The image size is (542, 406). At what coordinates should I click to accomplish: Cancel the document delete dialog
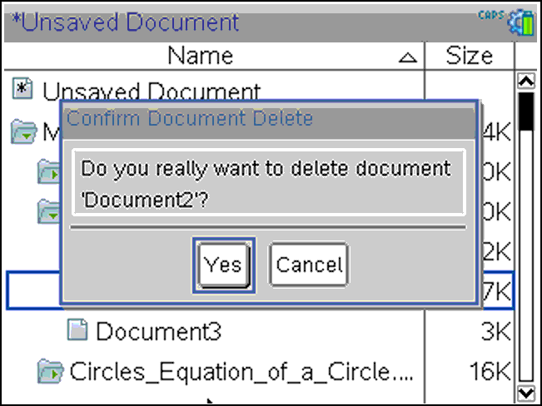[x=309, y=265]
